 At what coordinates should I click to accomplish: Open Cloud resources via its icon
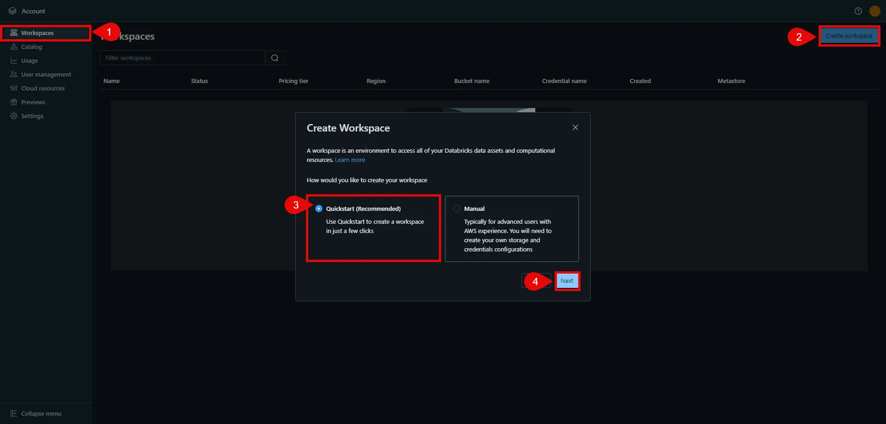pos(13,88)
